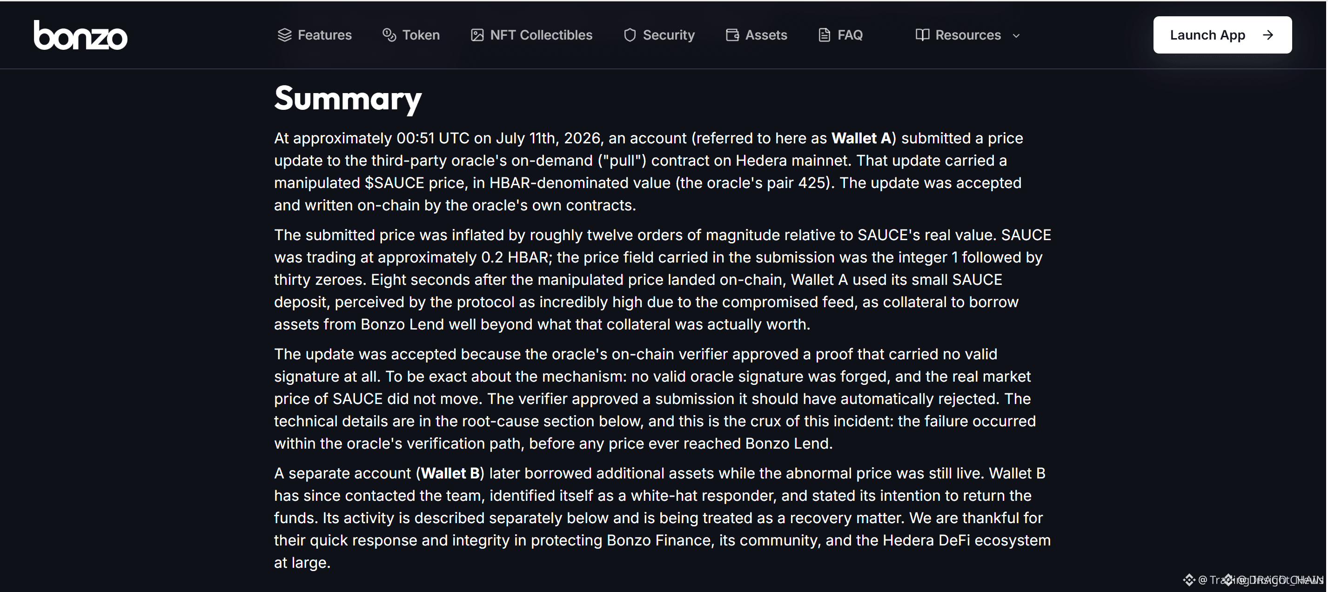Click the FAQ document icon
The height and width of the screenshot is (592, 1328).
[x=825, y=35]
